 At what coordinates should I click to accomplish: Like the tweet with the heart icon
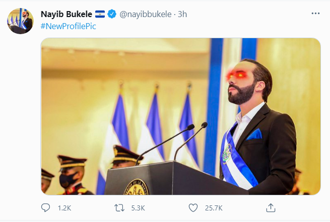193,207
